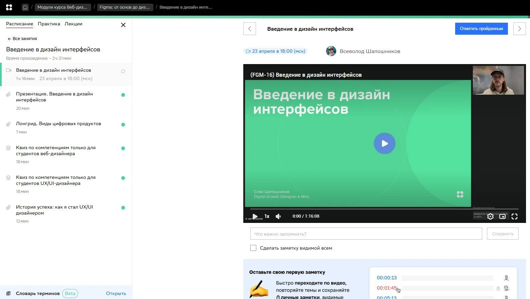This screenshot has height=299, width=530.
Task: Open the home breadcrumb icon
Action: click(x=25, y=7)
